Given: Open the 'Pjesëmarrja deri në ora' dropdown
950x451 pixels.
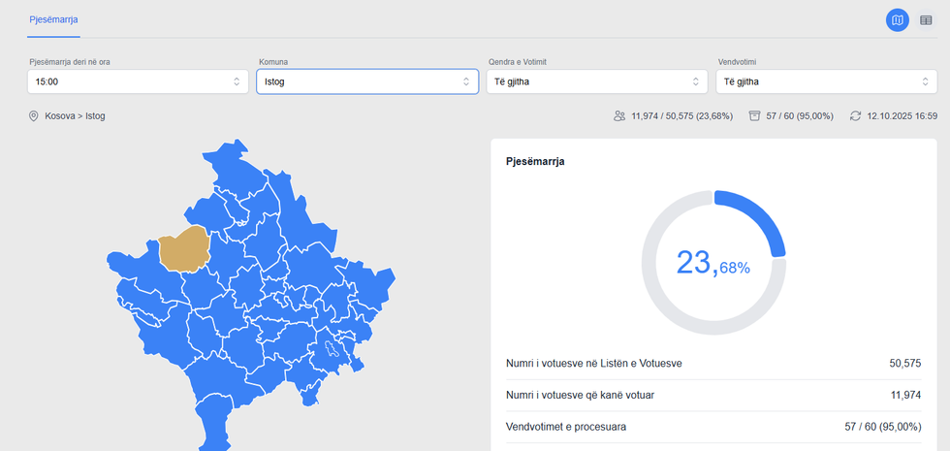Looking at the screenshot, I should [138, 82].
